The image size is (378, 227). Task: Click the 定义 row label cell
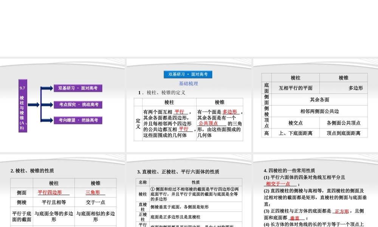coord(138,123)
